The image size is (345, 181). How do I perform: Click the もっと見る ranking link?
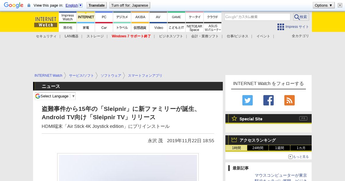click(x=298, y=157)
